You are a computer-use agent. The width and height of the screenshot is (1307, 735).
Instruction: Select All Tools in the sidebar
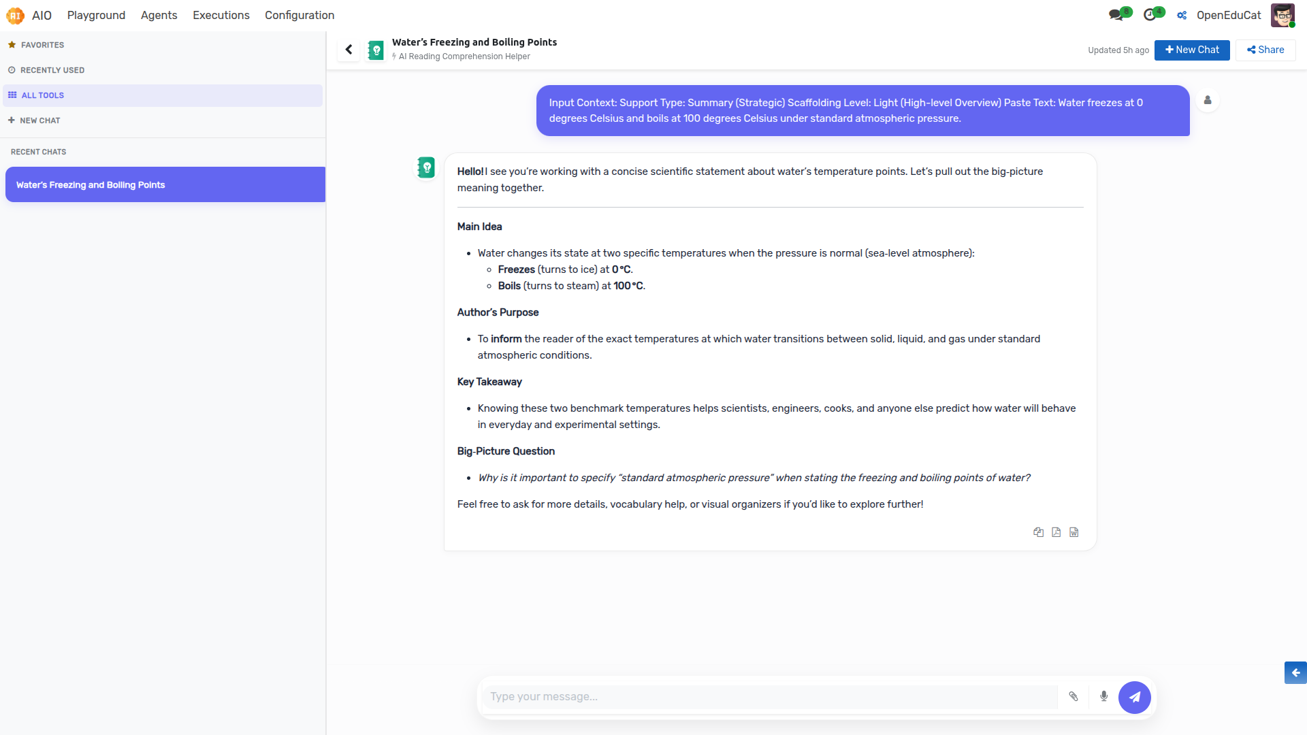tap(163, 95)
